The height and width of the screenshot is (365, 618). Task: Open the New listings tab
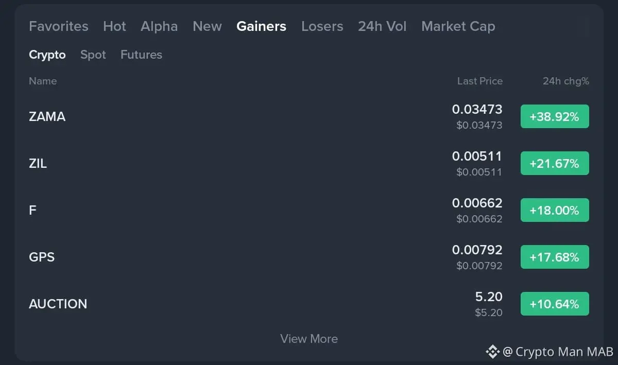tap(207, 26)
